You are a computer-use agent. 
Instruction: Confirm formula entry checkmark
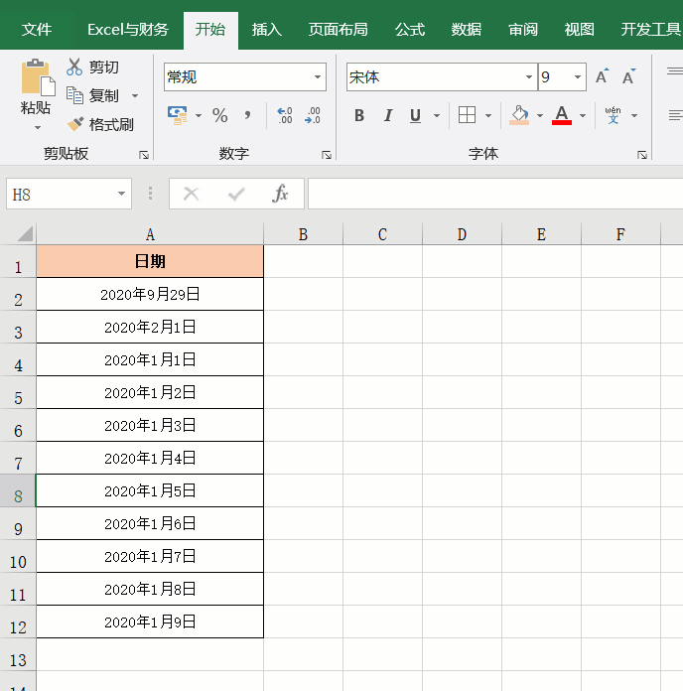236,194
